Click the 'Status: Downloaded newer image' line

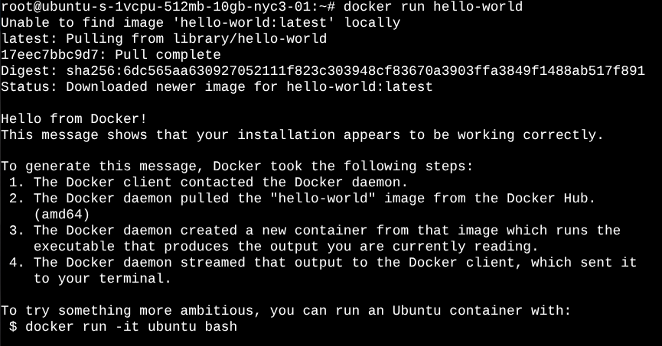click(217, 87)
